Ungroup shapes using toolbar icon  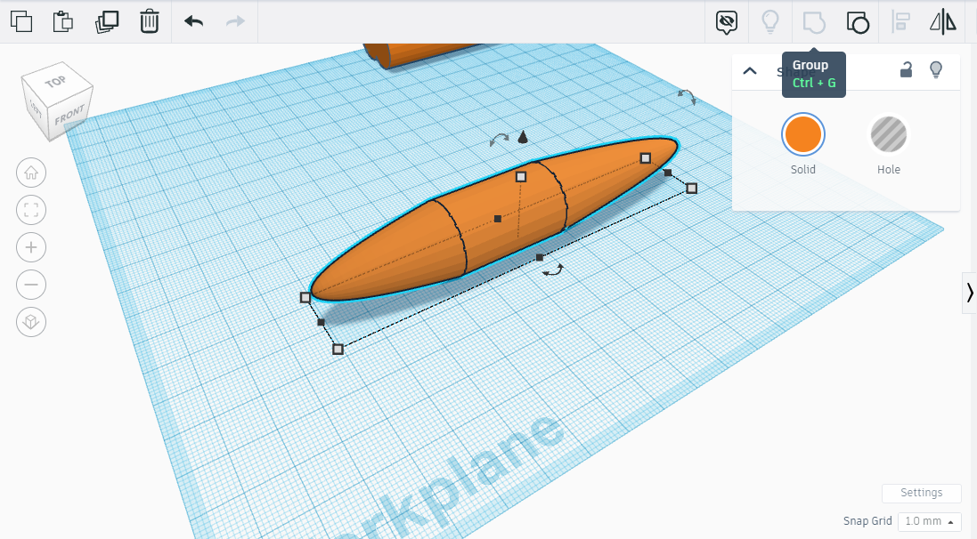coord(858,22)
